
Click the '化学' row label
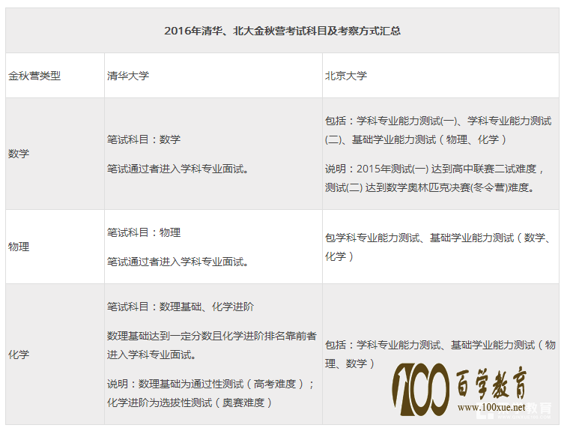(x=19, y=355)
